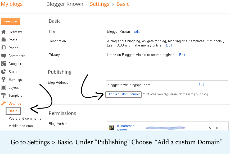The height and width of the screenshot is (154, 230).
Task: Click the Comments speech bubble icon
Action: [x=3, y=56]
